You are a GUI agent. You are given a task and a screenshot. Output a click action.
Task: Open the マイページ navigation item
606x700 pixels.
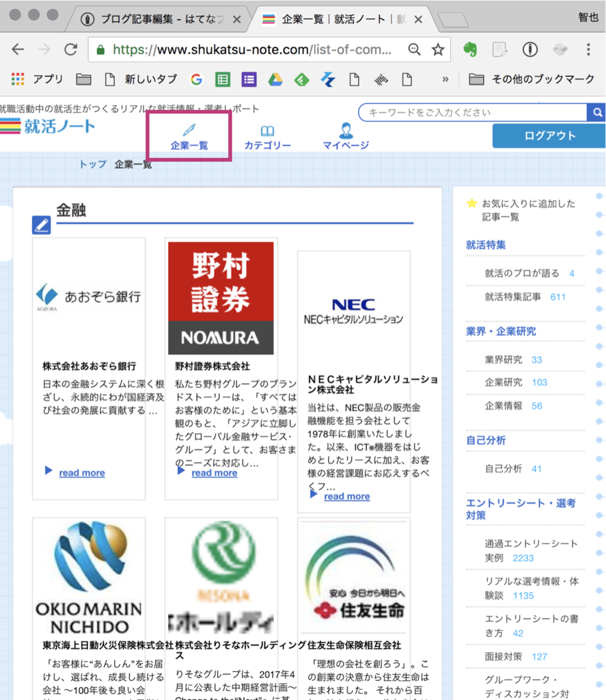346,137
